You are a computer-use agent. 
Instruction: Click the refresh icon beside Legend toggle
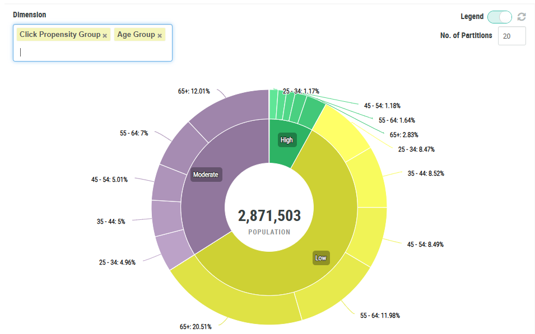[522, 17]
